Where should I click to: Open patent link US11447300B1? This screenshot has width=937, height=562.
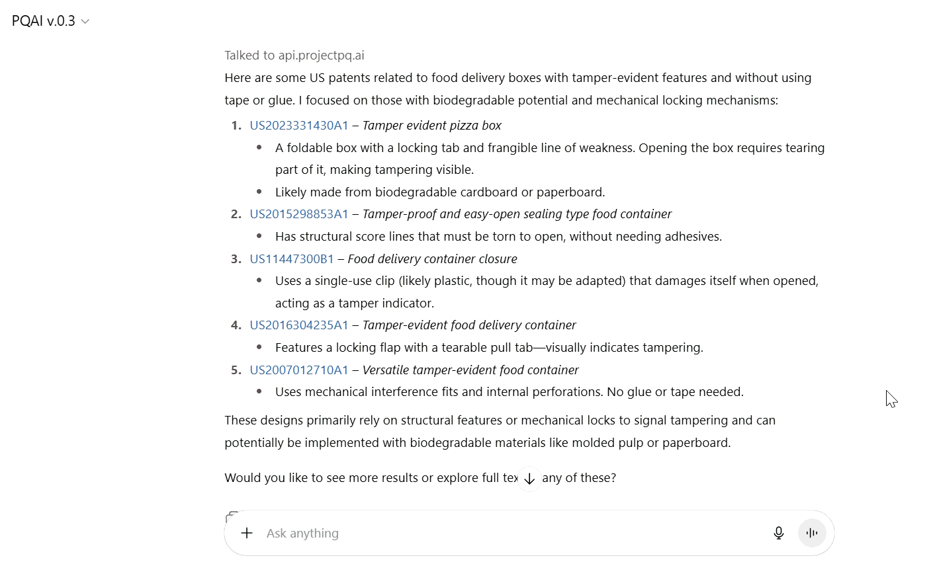(x=291, y=259)
